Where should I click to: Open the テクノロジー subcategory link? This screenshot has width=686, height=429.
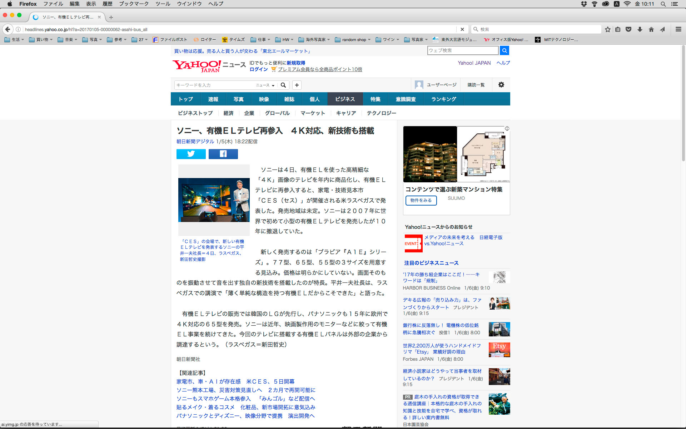click(381, 113)
